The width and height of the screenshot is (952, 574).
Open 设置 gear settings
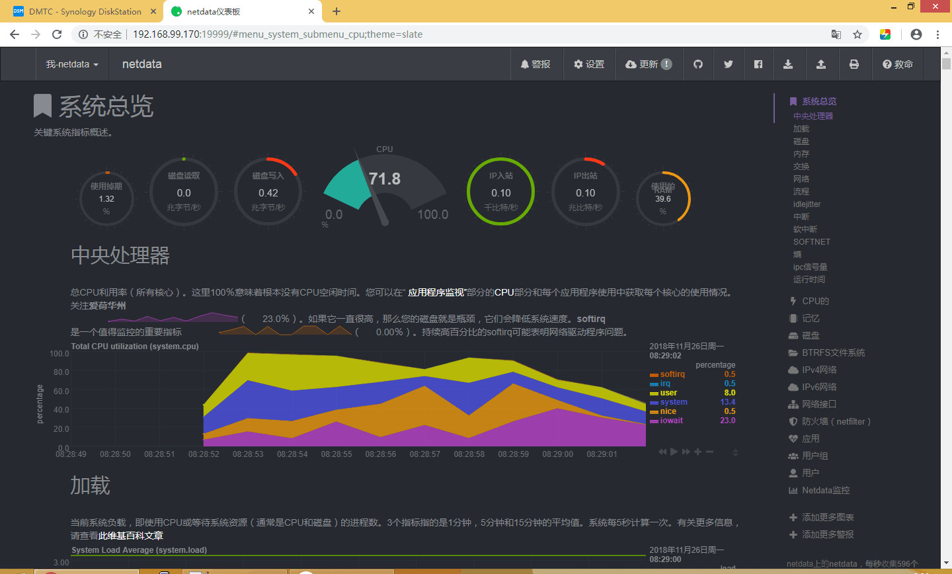589,64
